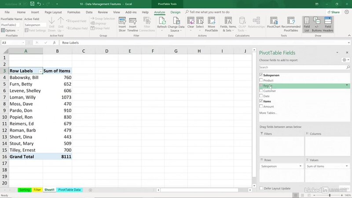The image size is (352, 198).
Task: Check the Product field checkbox
Action: click(x=261, y=81)
